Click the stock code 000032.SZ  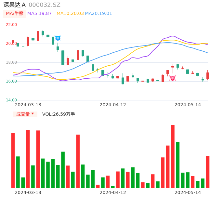(45, 5)
